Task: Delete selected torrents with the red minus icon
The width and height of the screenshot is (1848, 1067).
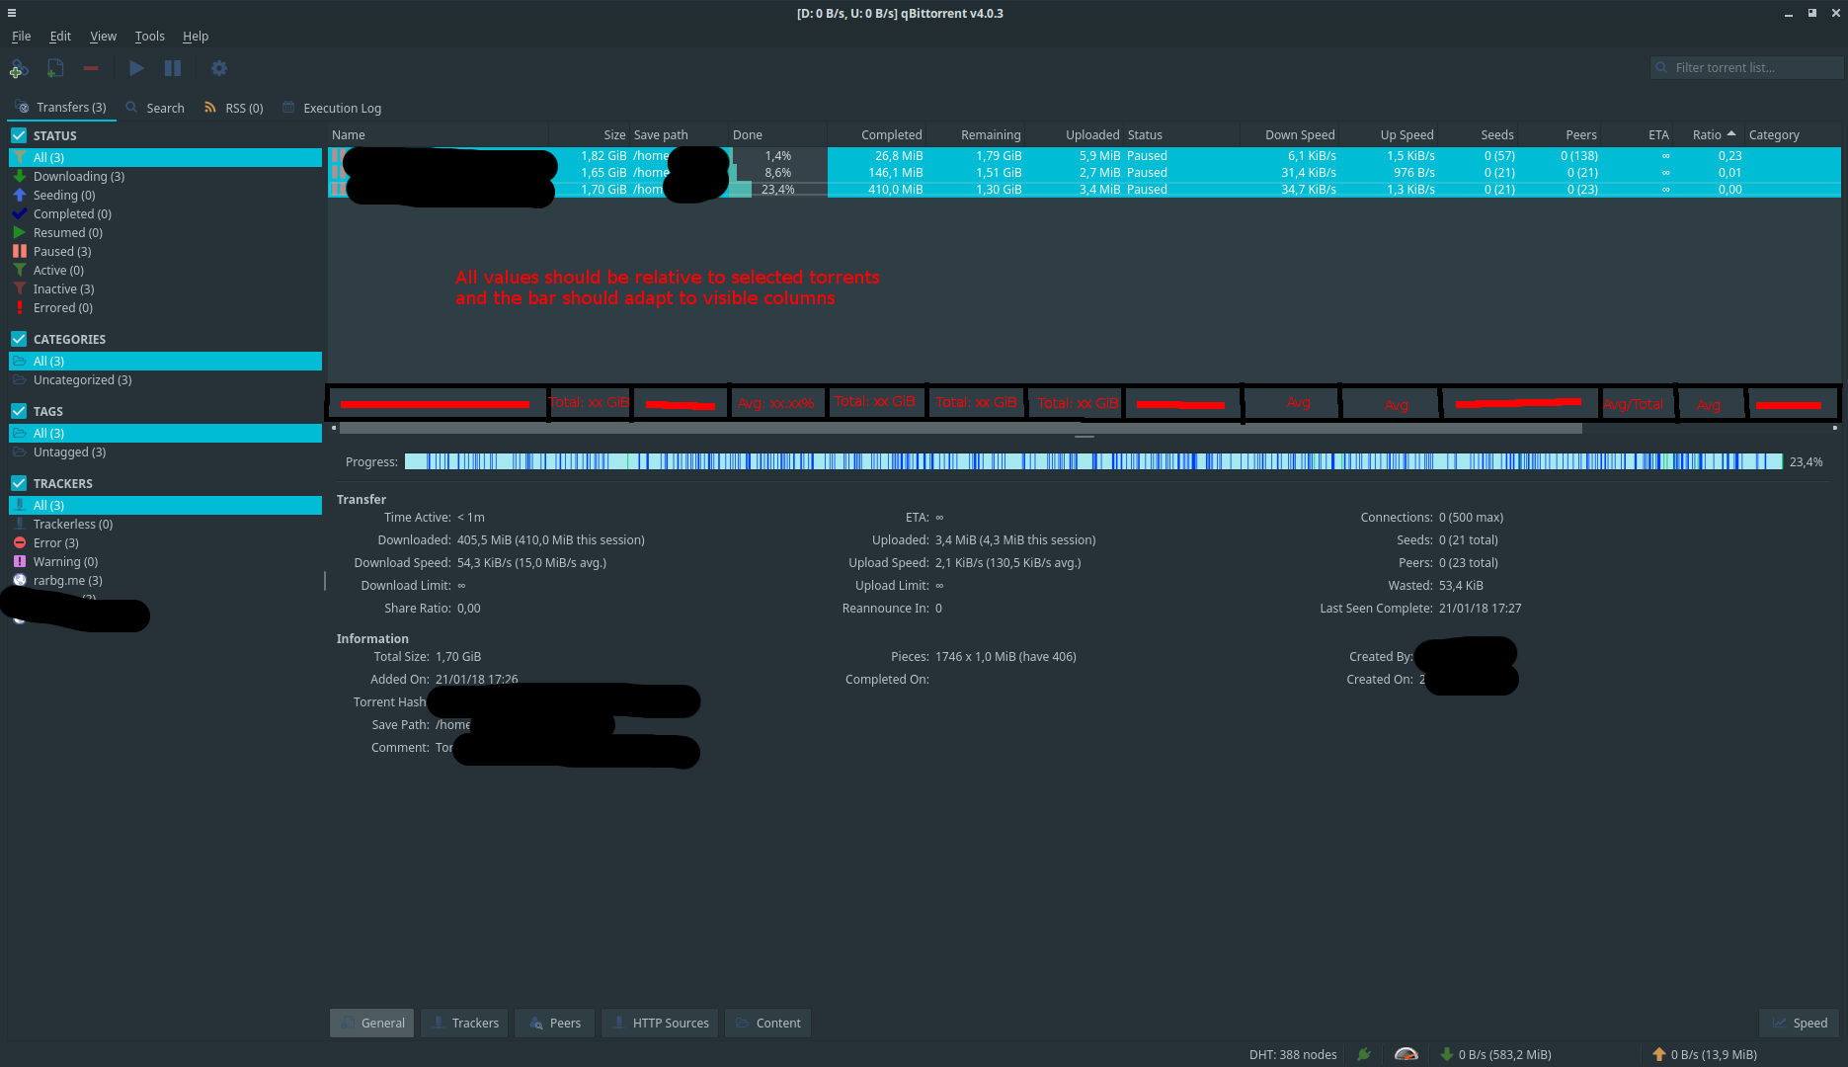Action: pyautogui.click(x=90, y=68)
